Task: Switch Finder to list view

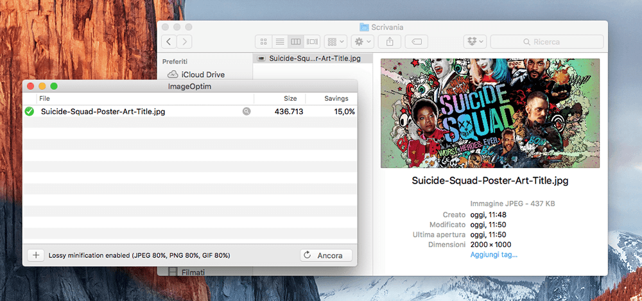Action: pos(280,42)
